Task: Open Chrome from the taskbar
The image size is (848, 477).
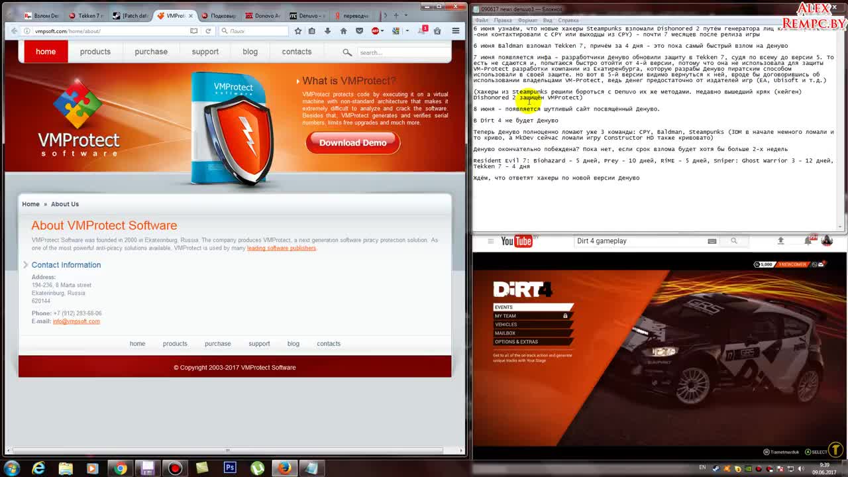Action: pyautogui.click(x=120, y=468)
